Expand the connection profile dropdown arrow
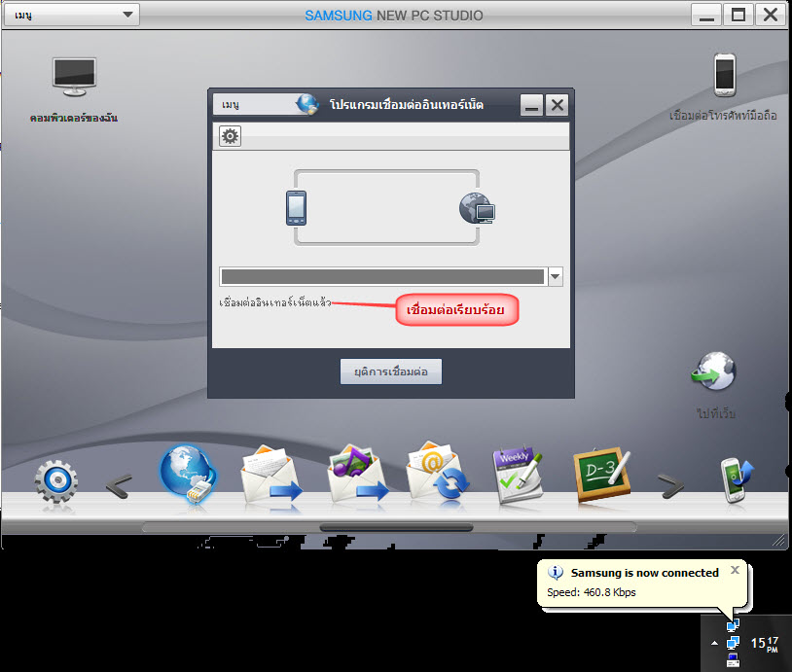Image resolution: width=792 pixels, height=672 pixels. coord(556,276)
